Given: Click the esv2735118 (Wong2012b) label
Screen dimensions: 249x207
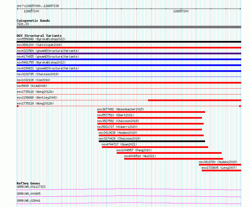Looking at the screenshot, I should pyautogui.click(x=35, y=103).
